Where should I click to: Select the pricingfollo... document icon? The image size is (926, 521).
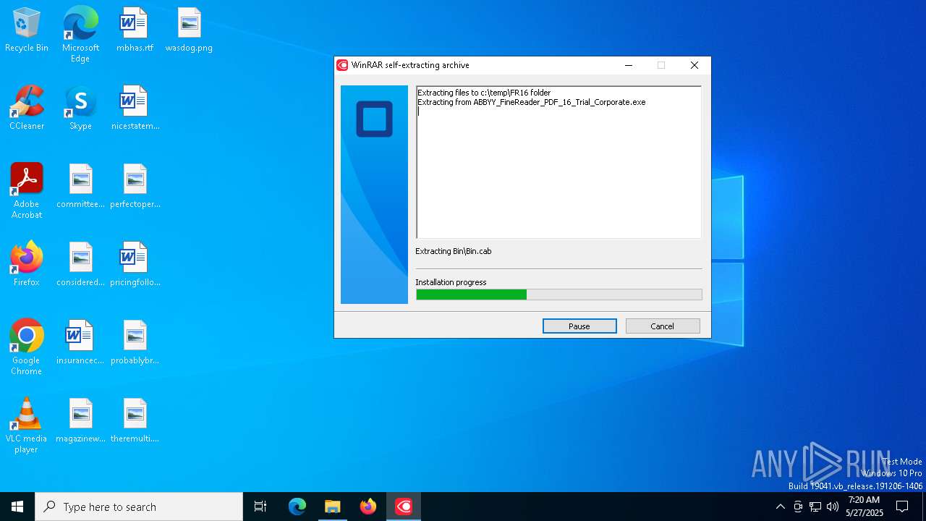pyautogui.click(x=135, y=265)
